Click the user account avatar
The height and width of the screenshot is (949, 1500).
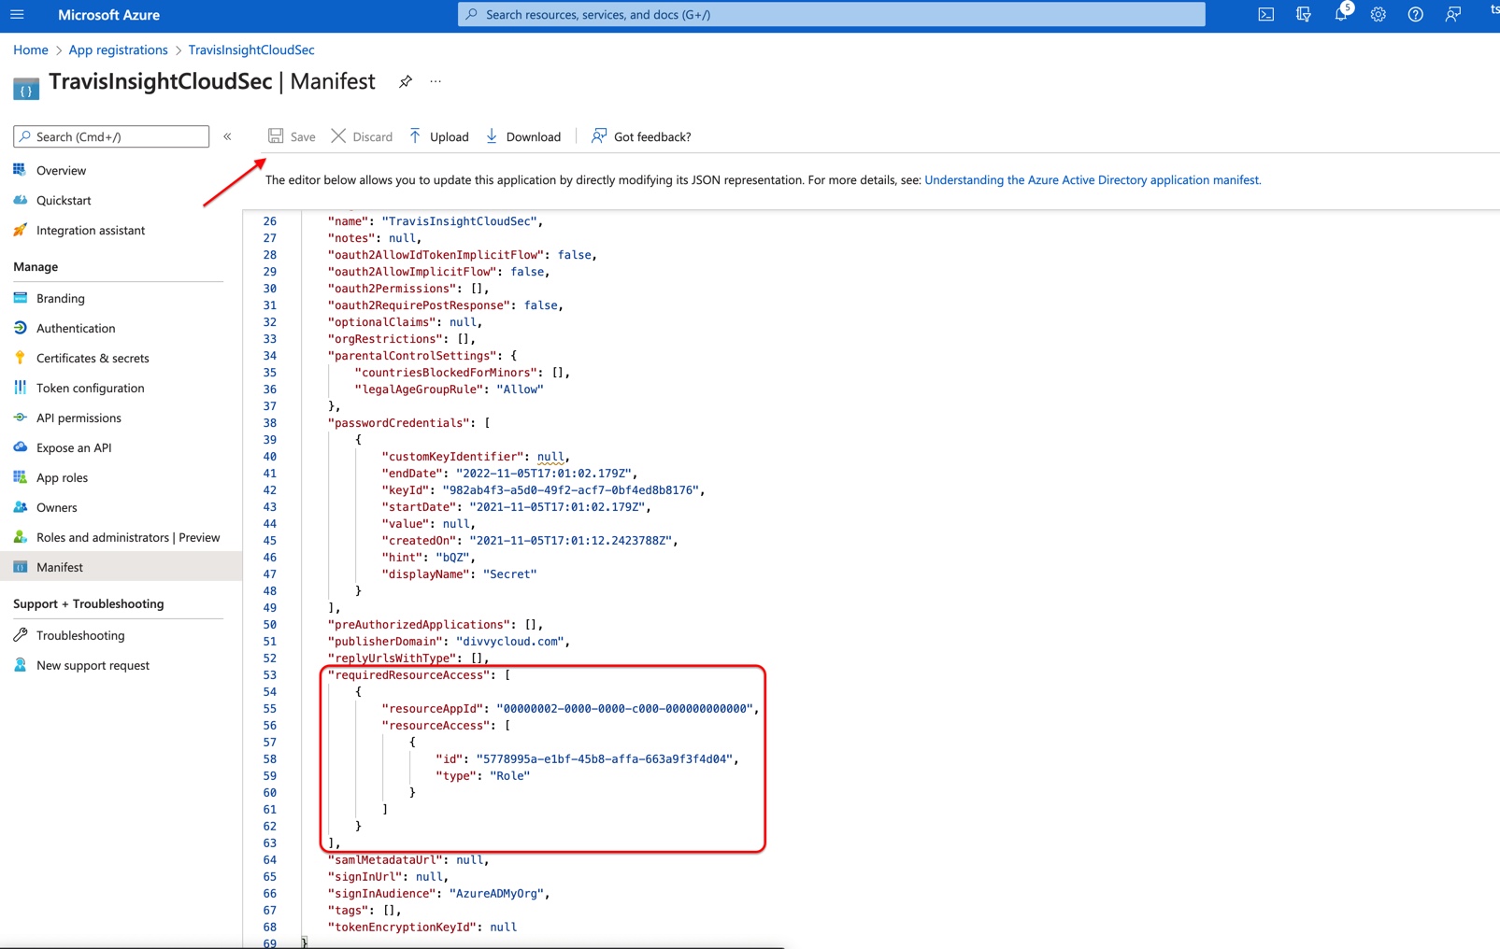point(1493,11)
